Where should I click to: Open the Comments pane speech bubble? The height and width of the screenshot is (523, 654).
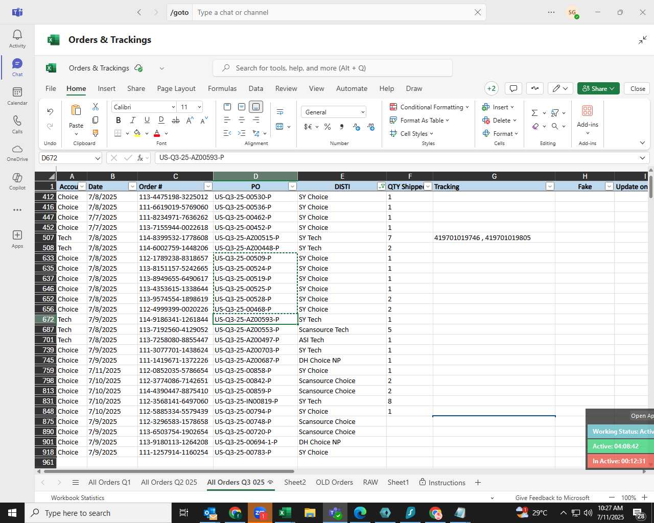(x=513, y=88)
